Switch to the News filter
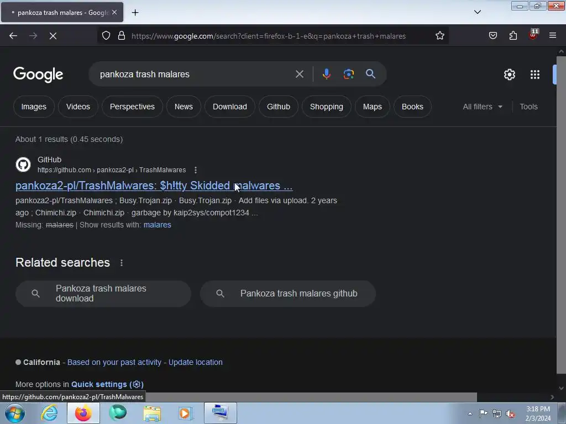This screenshot has height=424, width=566. (184, 107)
